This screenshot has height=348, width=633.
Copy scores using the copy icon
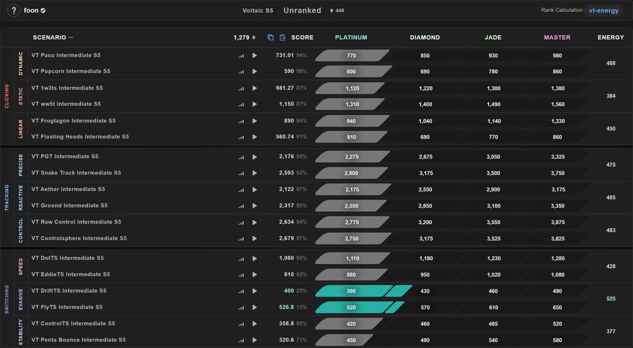click(x=271, y=37)
